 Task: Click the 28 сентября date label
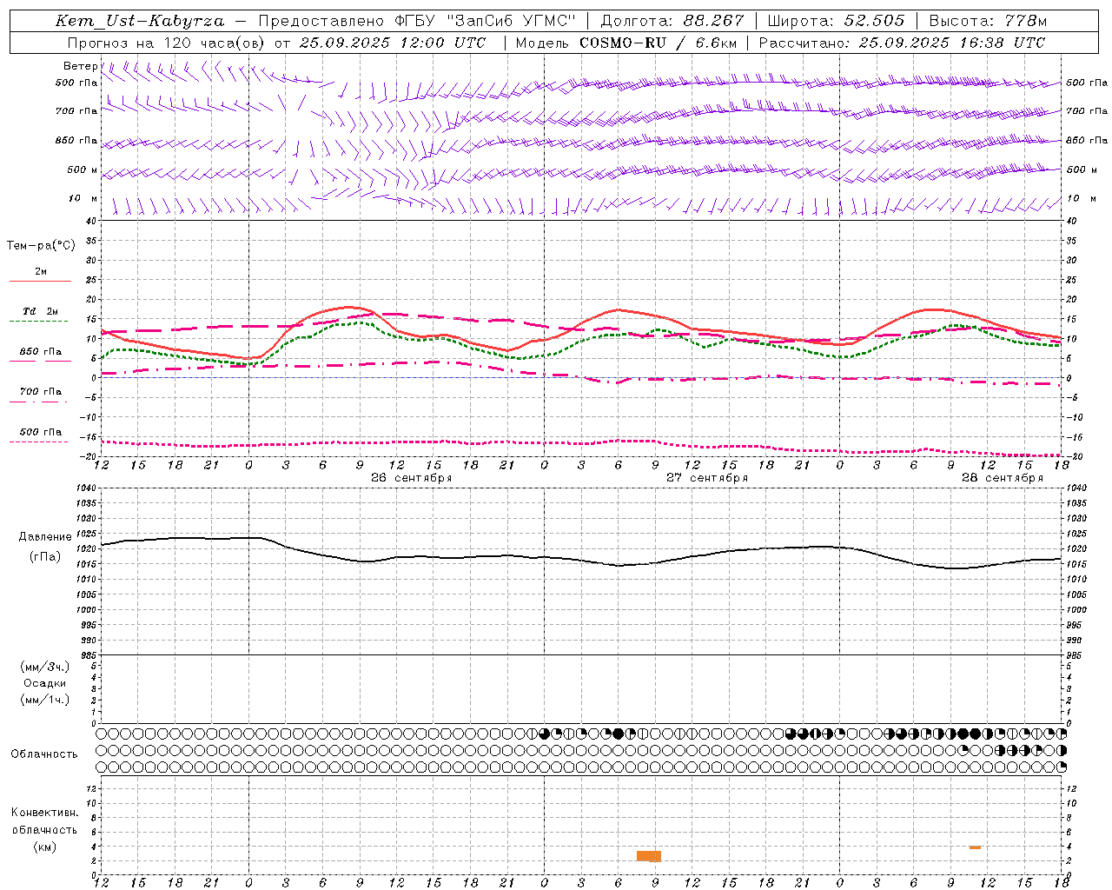tap(1003, 478)
